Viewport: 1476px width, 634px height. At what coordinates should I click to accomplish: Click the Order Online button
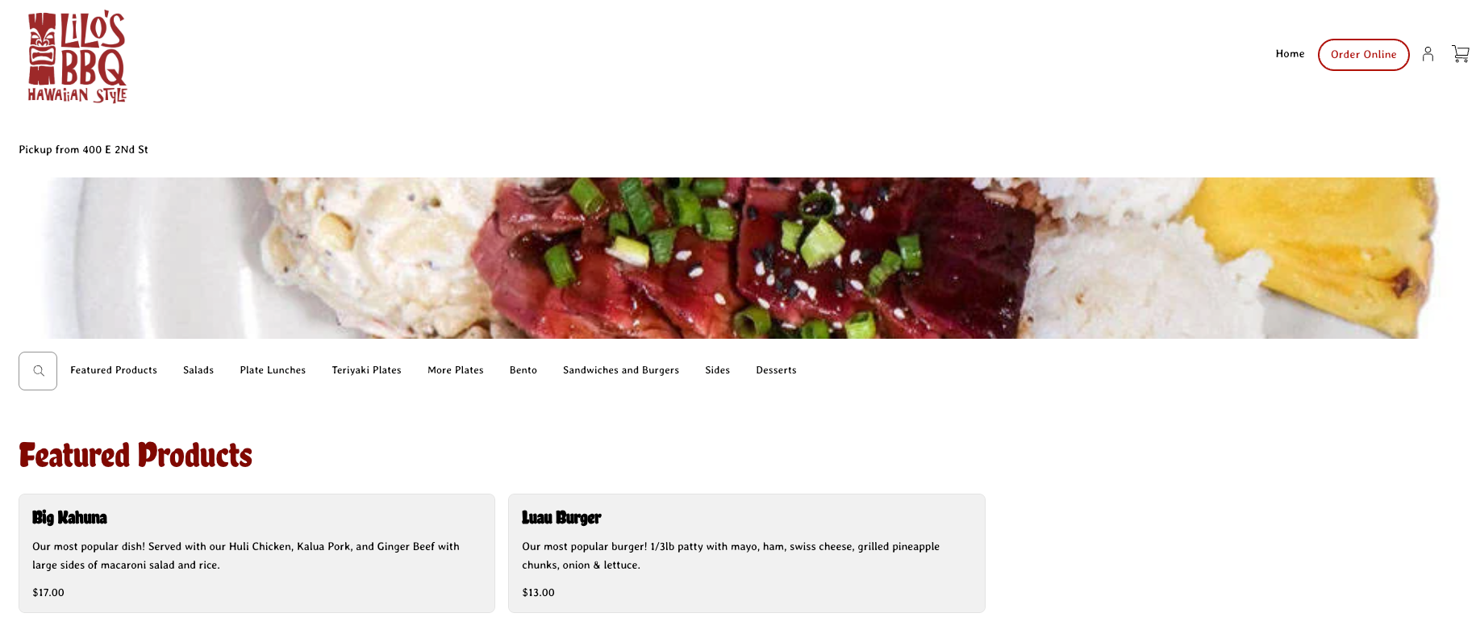click(x=1363, y=55)
